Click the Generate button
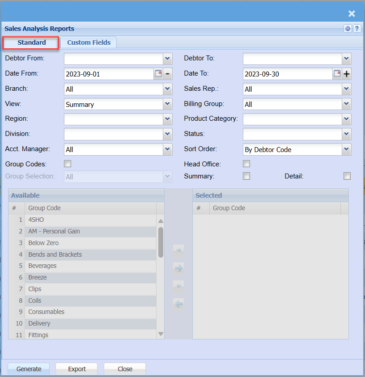Screen dimensions: 365x377 click(29, 369)
